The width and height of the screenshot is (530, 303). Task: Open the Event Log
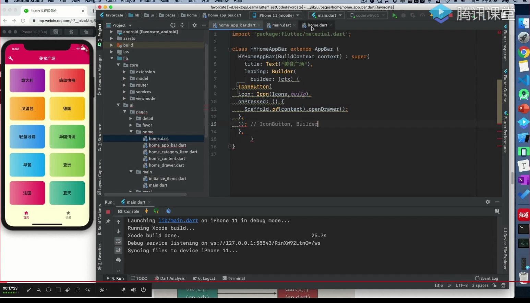point(486,278)
